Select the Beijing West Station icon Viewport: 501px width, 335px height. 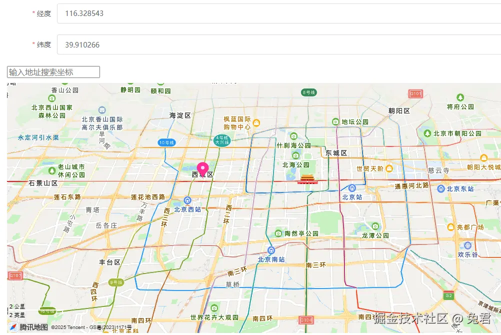tap(187, 200)
